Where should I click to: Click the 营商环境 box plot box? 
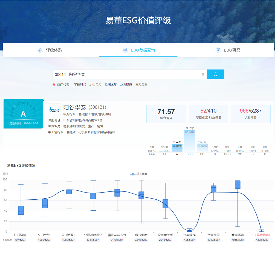238,185
